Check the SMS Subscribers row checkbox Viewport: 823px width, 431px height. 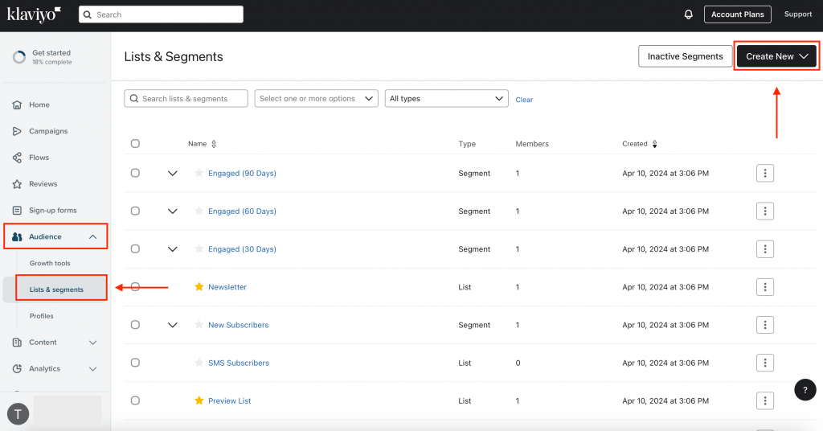[135, 362]
